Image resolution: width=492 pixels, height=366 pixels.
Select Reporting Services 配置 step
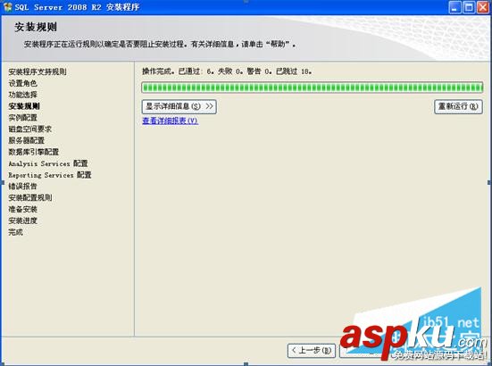(x=50, y=175)
